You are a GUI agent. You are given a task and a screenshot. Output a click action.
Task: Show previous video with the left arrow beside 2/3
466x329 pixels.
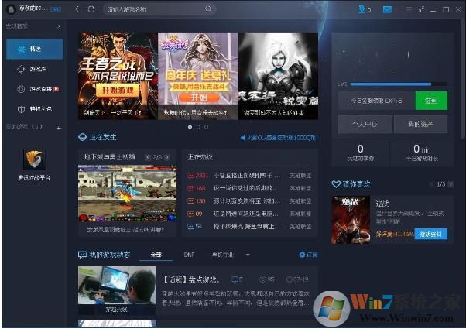[x=148, y=157]
